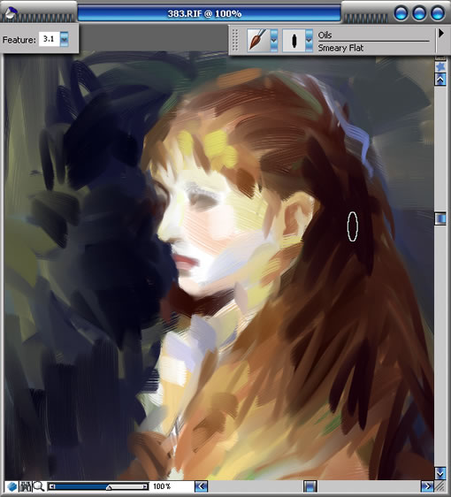Click the zoom slider handle in status bar
The image size is (451, 497).
[x=109, y=487]
